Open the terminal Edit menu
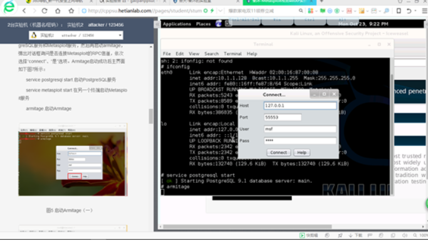This screenshot has width=428, height=248. (x=180, y=54)
